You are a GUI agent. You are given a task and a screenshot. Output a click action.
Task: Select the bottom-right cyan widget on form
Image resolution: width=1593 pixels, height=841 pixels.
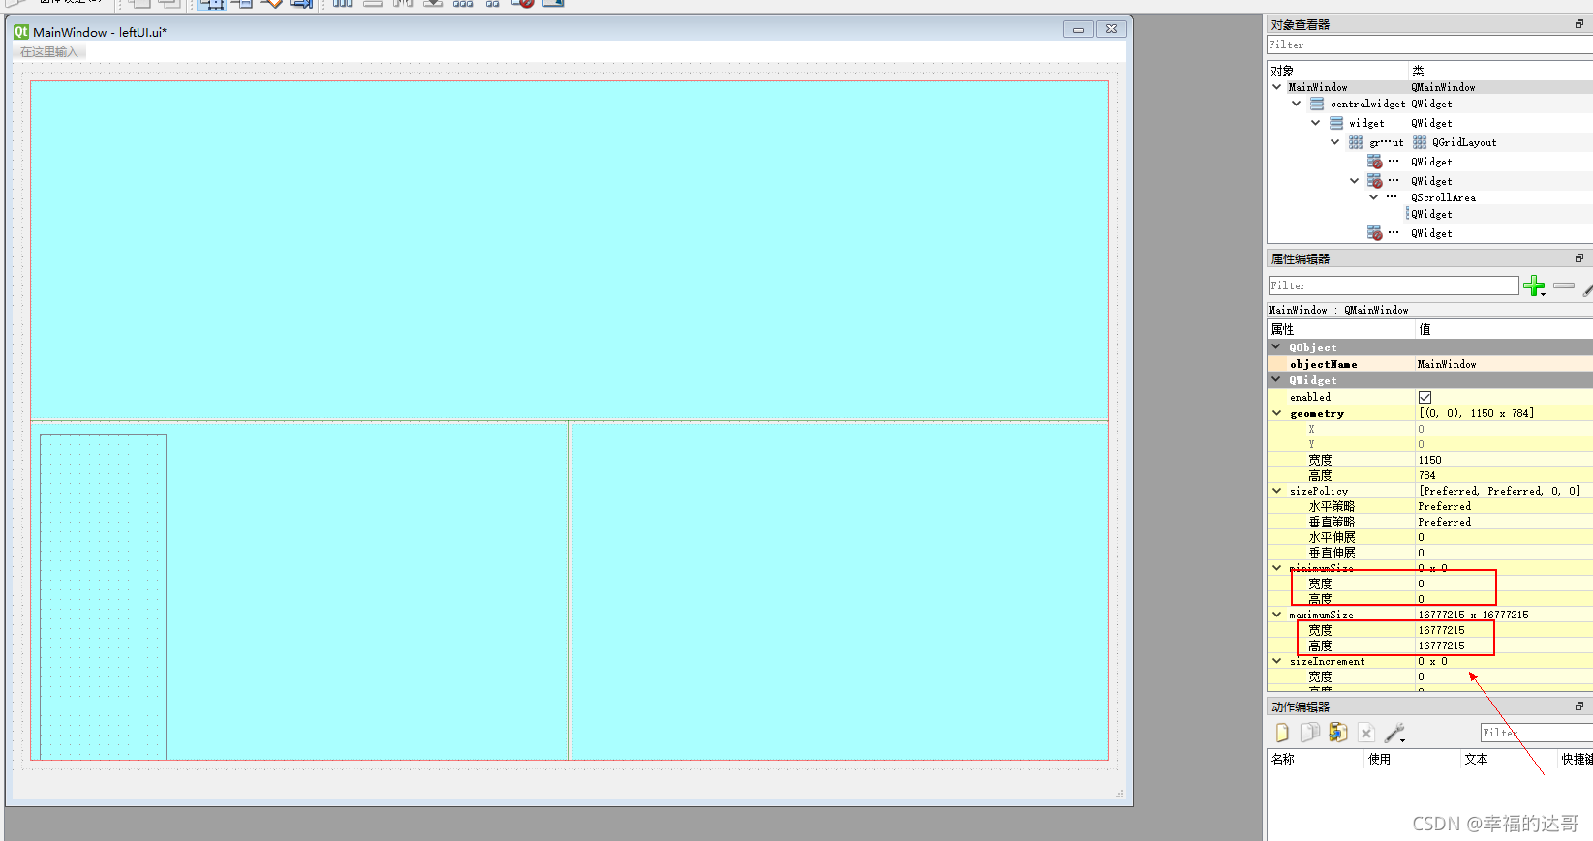(840, 590)
